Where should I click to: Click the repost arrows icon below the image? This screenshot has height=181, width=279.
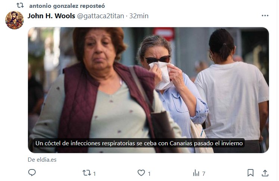(87, 173)
